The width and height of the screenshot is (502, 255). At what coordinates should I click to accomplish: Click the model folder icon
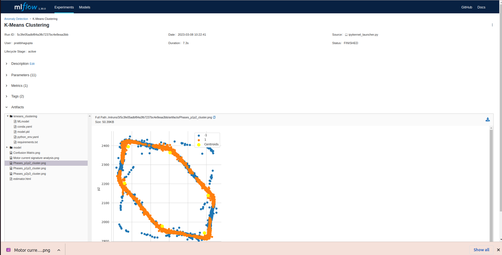coord(11,148)
